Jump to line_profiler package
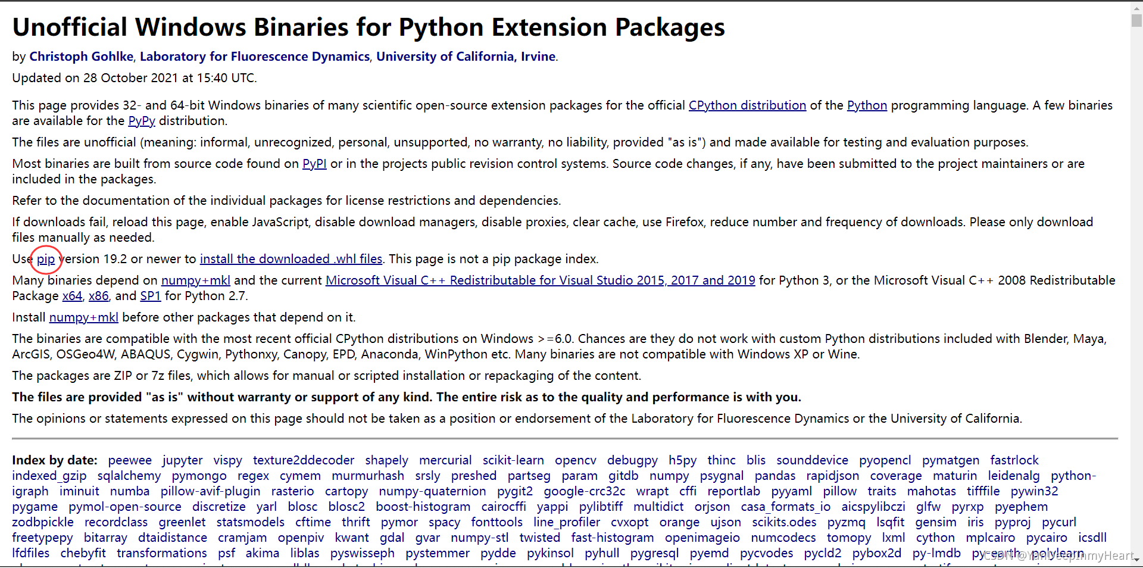This screenshot has height=568, width=1143. point(567,522)
